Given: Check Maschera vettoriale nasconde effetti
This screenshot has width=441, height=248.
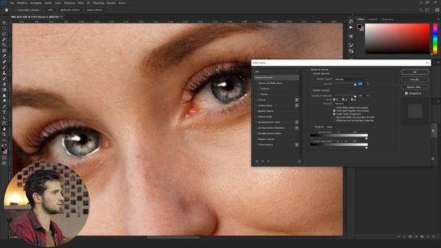Looking at the screenshot, I should (x=334, y=121).
